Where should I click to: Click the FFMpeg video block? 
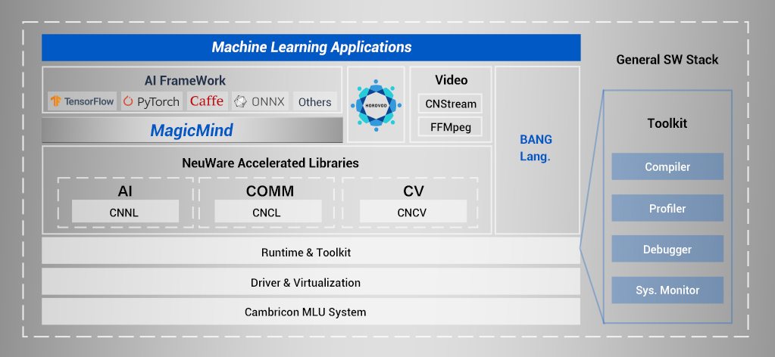(450, 126)
